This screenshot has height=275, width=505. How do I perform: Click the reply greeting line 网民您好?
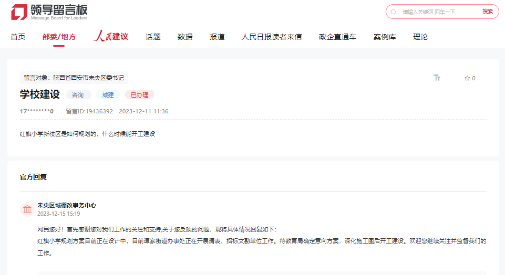(x=157, y=229)
